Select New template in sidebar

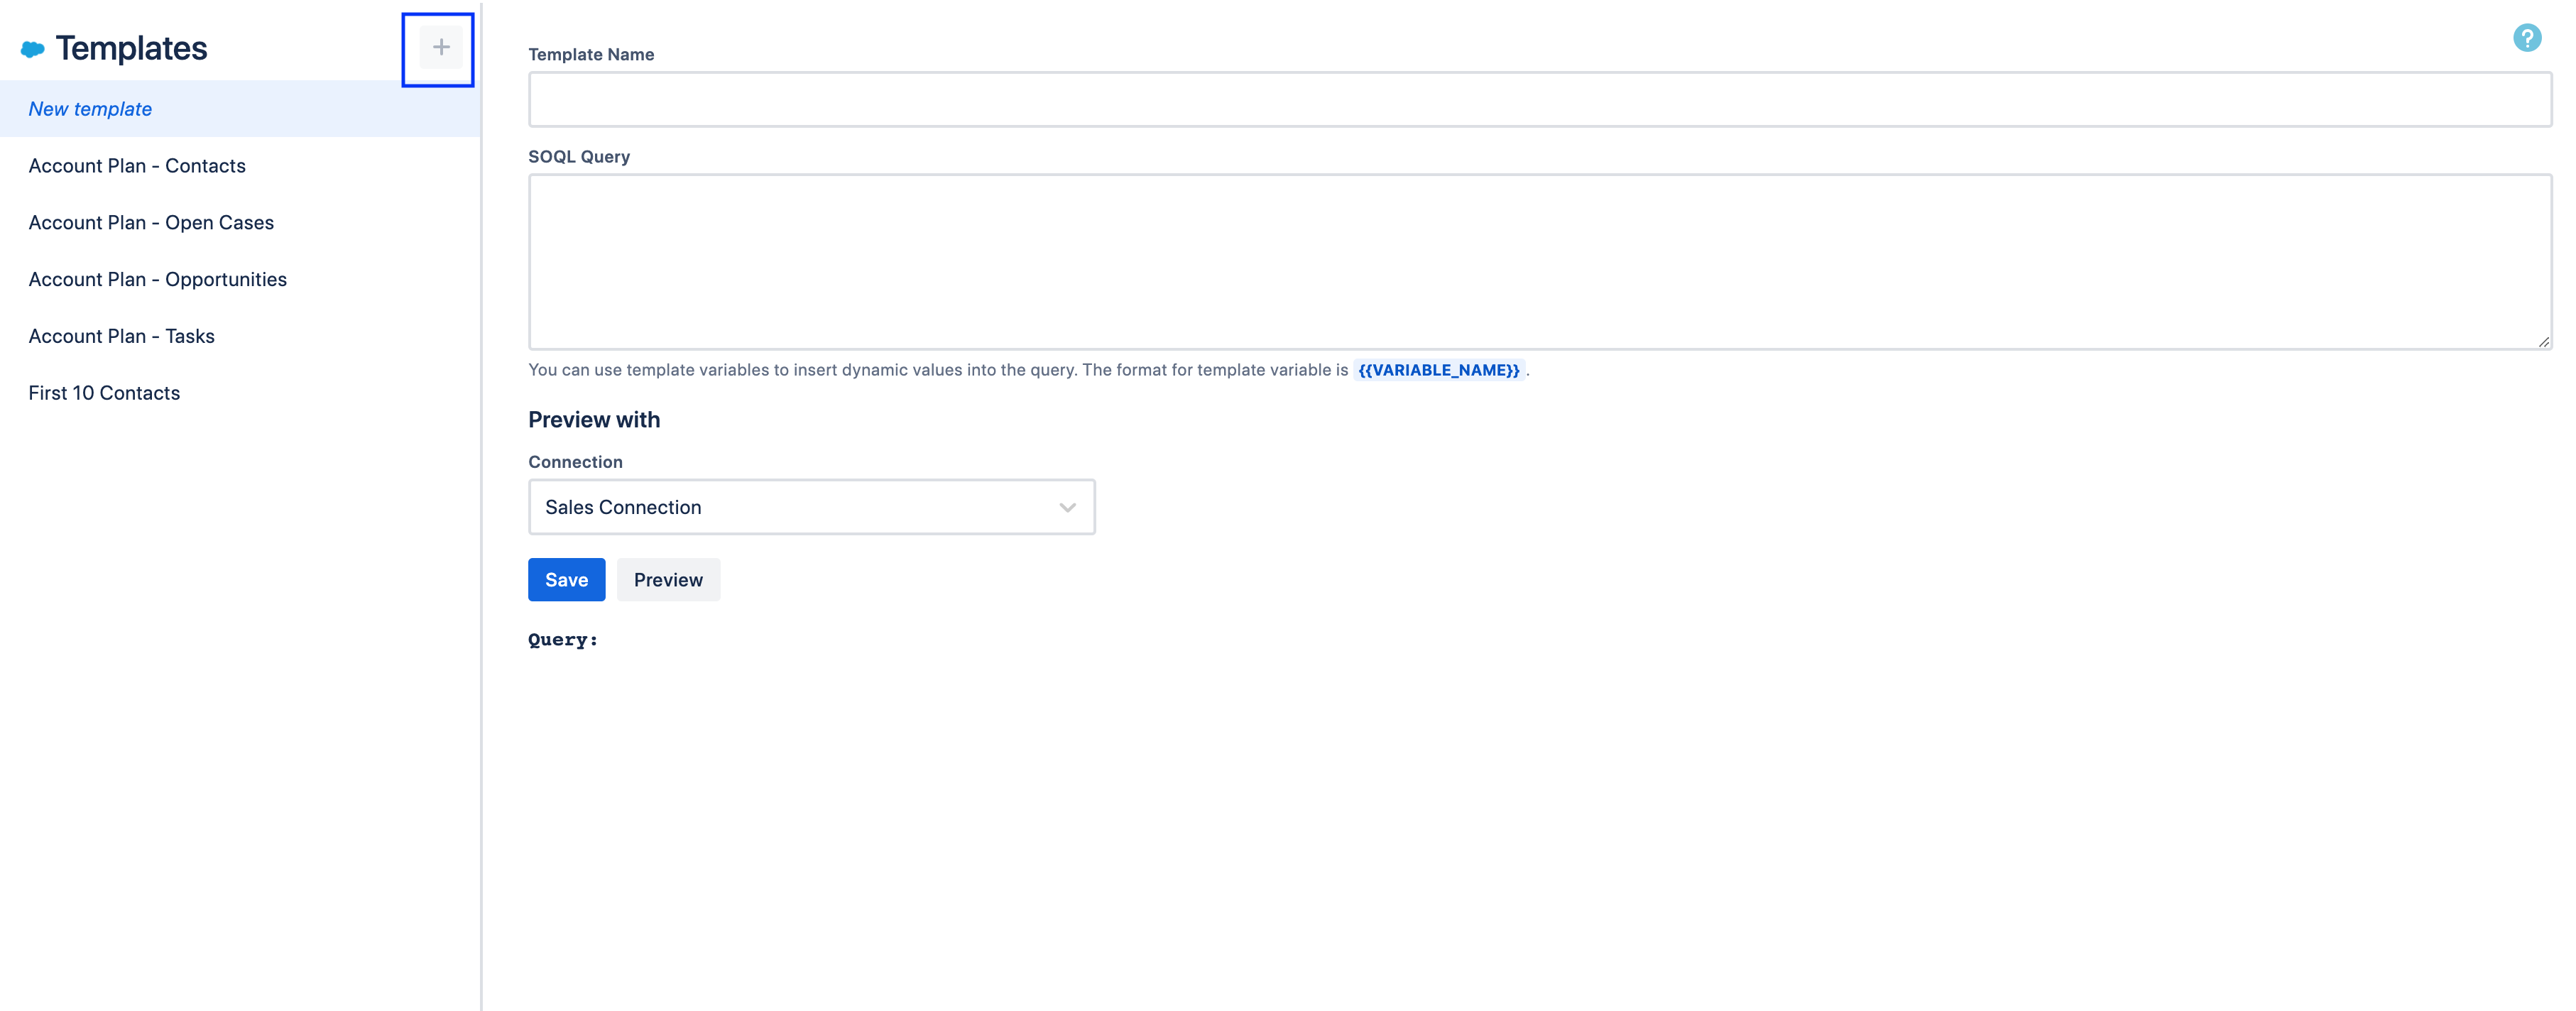point(90,109)
